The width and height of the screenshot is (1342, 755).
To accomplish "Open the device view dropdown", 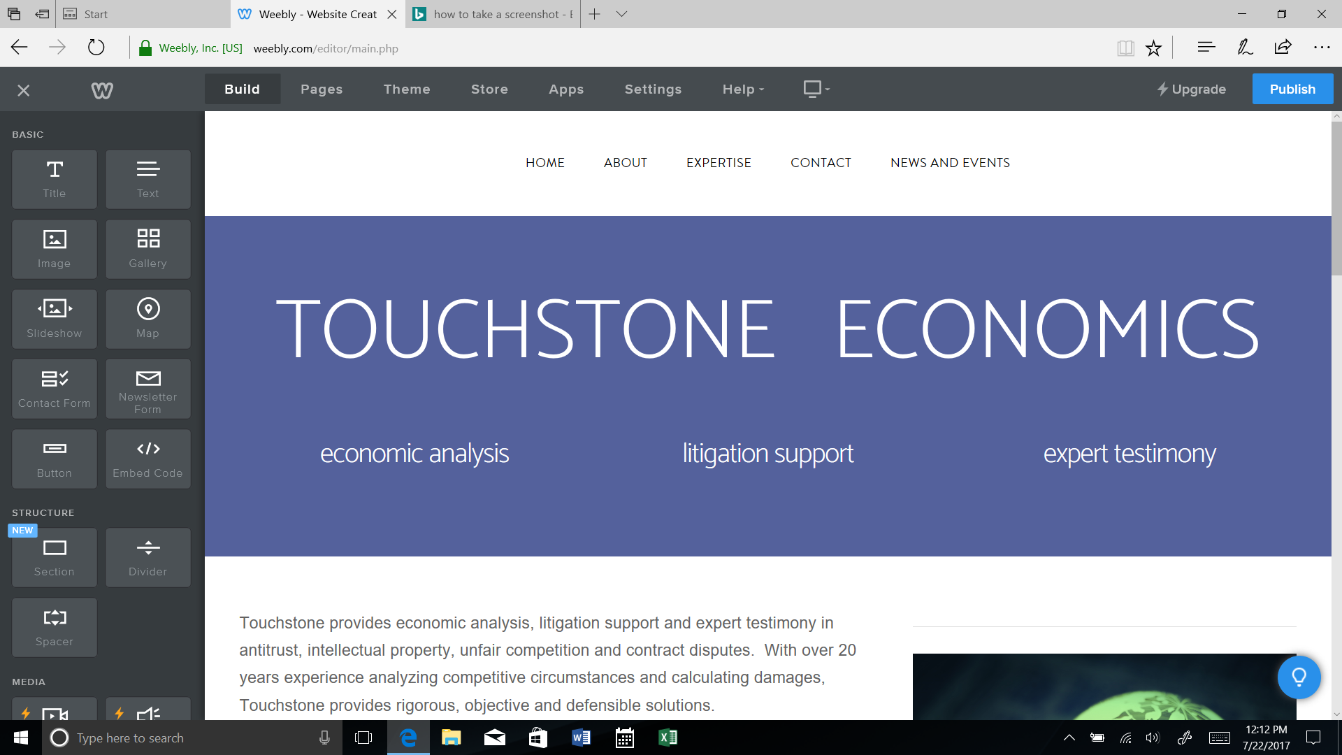I will click(816, 89).
